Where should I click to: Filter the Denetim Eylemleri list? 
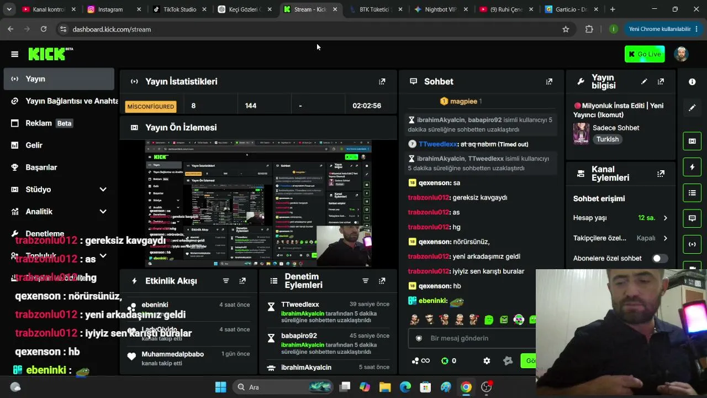pyautogui.click(x=365, y=281)
